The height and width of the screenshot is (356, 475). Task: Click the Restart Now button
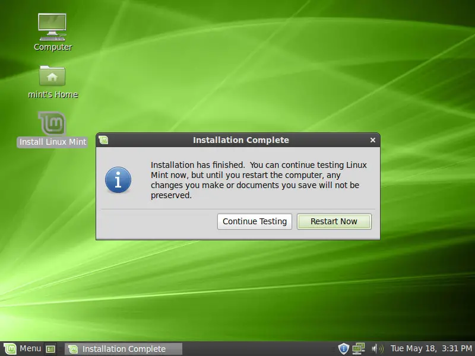(334, 221)
